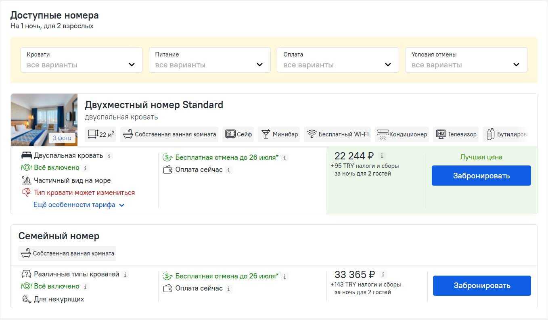Click the Сейф safe icon

point(230,134)
